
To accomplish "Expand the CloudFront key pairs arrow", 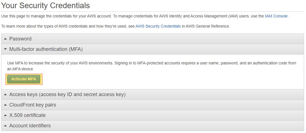I will tap(5, 105).
